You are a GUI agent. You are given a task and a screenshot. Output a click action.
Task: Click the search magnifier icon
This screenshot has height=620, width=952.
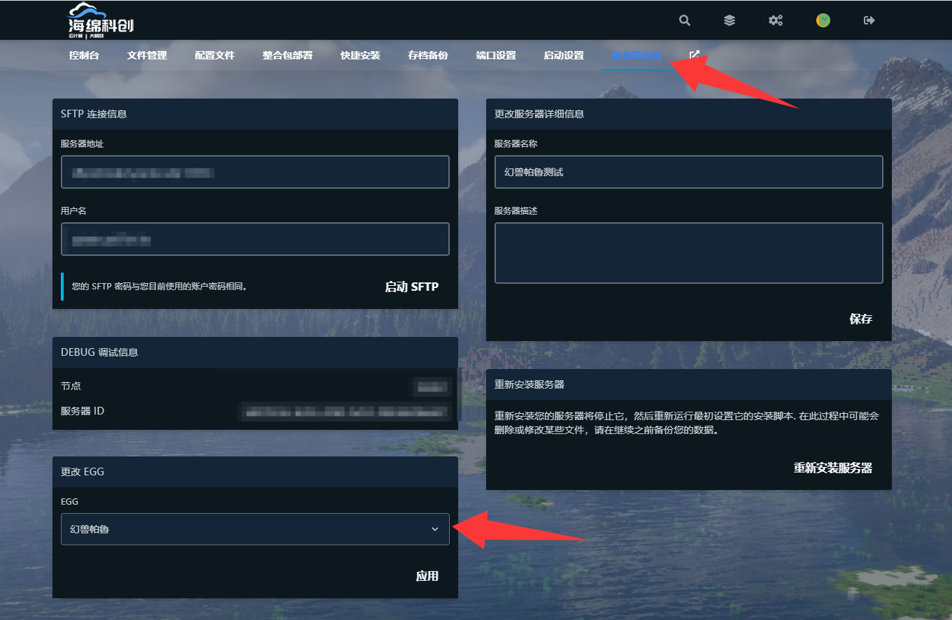(x=684, y=20)
